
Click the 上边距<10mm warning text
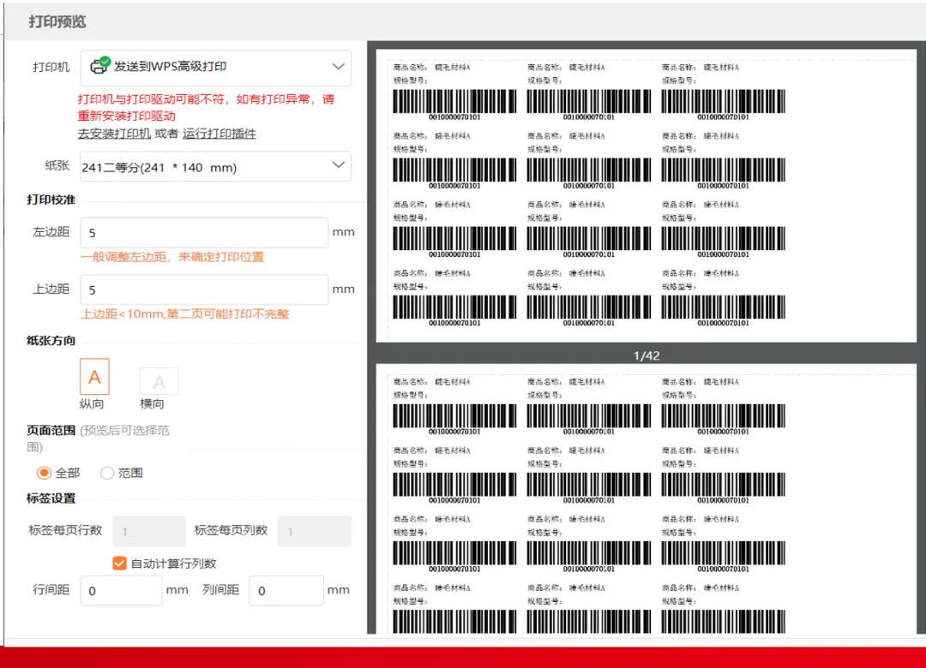pyautogui.click(x=185, y=314)
